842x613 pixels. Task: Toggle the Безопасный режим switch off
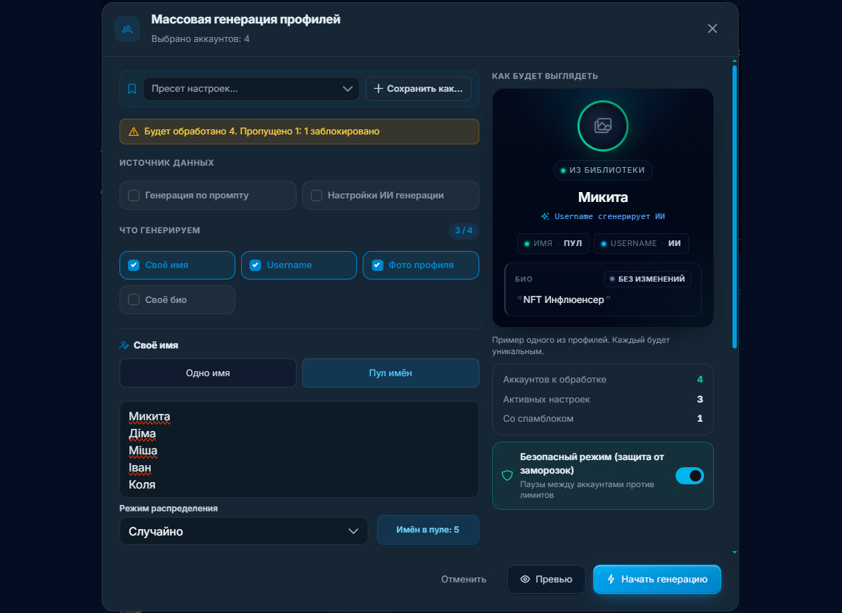690,476
